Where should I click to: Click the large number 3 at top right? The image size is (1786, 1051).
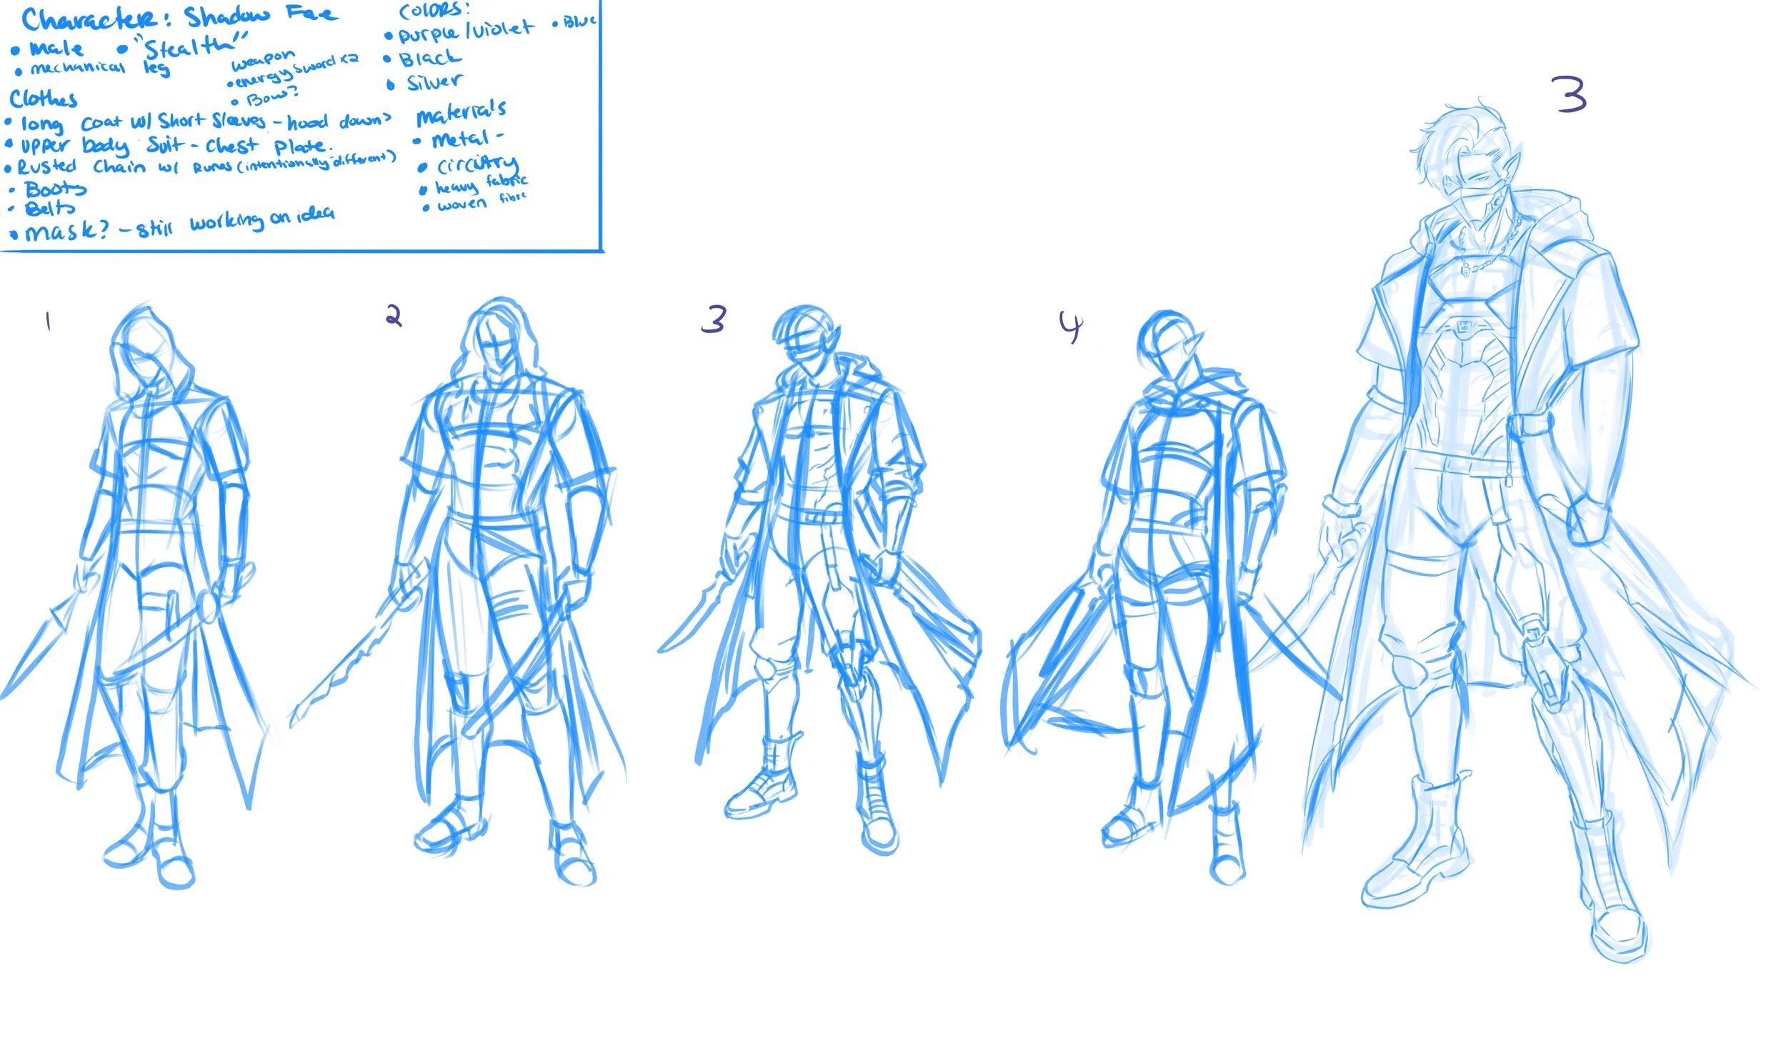[x=1570, y=96]
